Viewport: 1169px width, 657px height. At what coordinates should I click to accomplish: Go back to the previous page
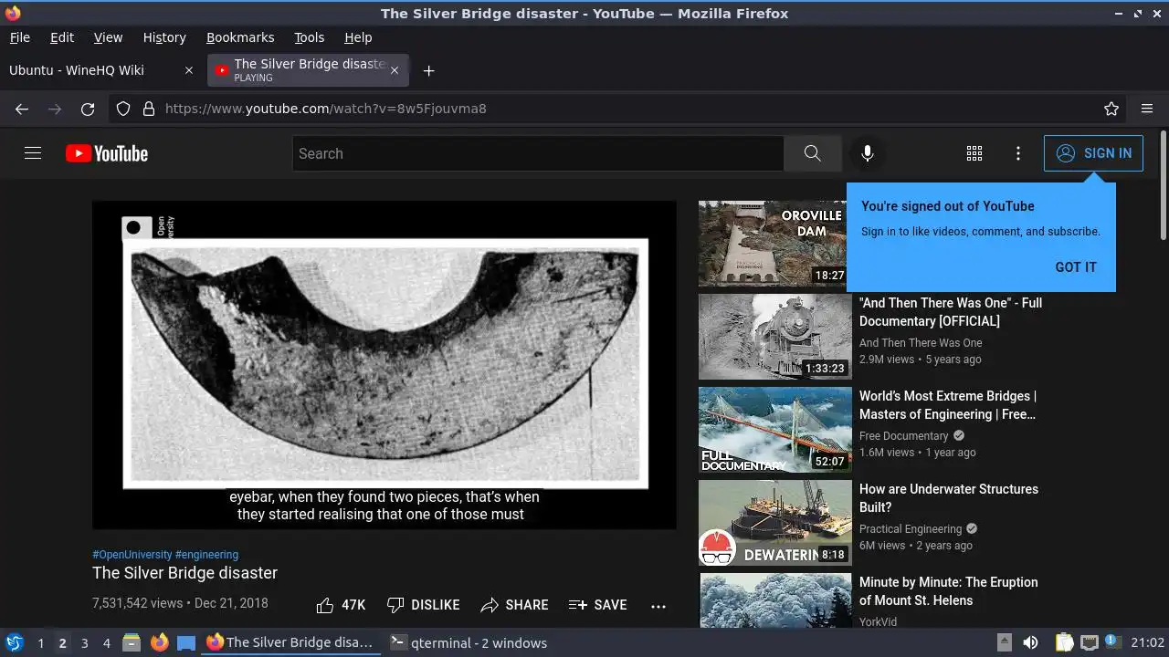pos(22,109)
